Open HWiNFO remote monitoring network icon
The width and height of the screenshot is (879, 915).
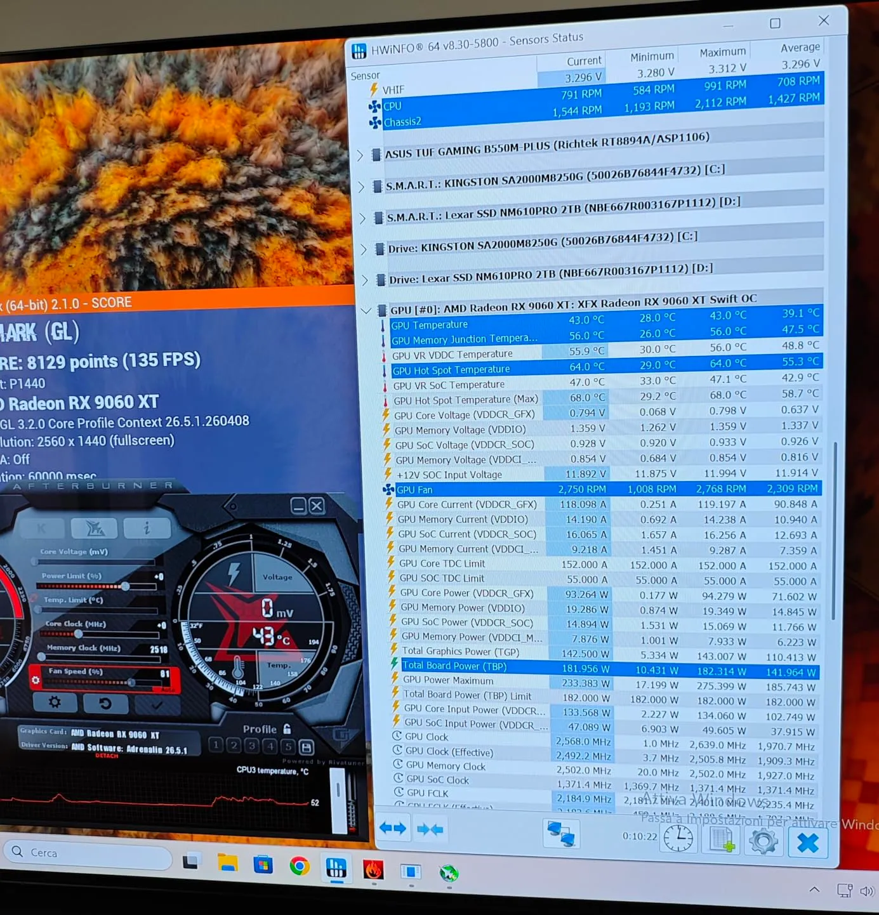pyautogui.click(x=562, y=833)
